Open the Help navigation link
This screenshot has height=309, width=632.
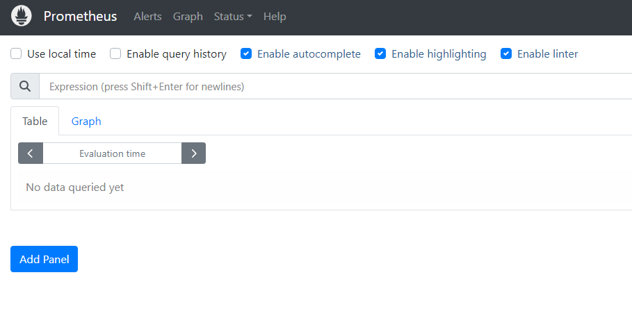[275, 17]
